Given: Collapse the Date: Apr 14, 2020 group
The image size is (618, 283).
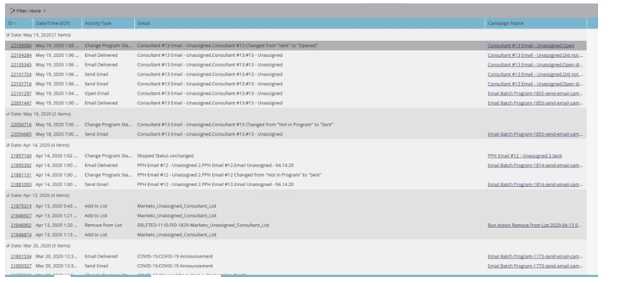Looking at the screenshot, I should [x=7, y=145].
